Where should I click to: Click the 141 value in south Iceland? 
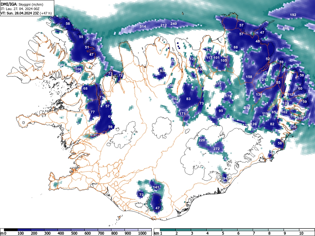tap(156, 187)
